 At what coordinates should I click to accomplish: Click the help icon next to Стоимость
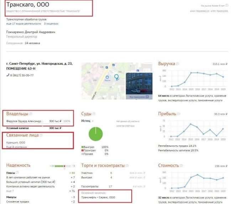coord(181,166)
